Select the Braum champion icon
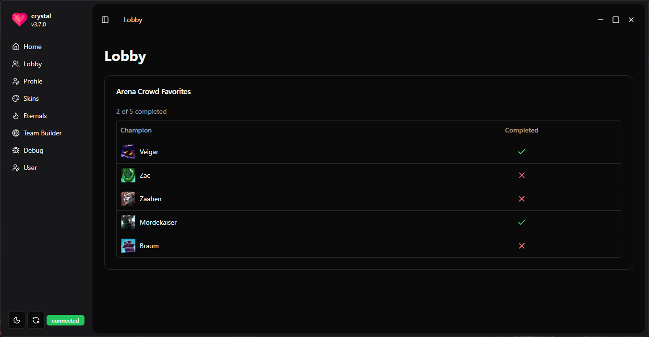649x337 pixels. [x=128, y=246]
